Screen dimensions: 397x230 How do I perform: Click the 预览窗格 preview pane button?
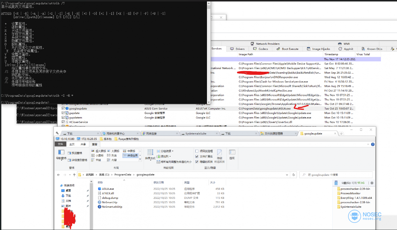click(75, 153)
